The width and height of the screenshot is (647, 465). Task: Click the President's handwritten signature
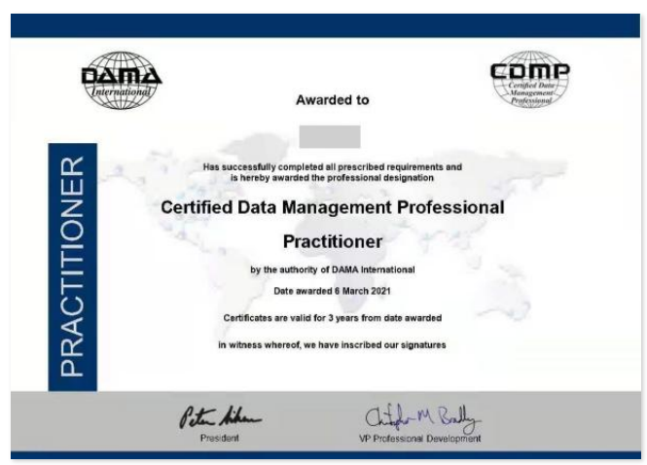220,416
